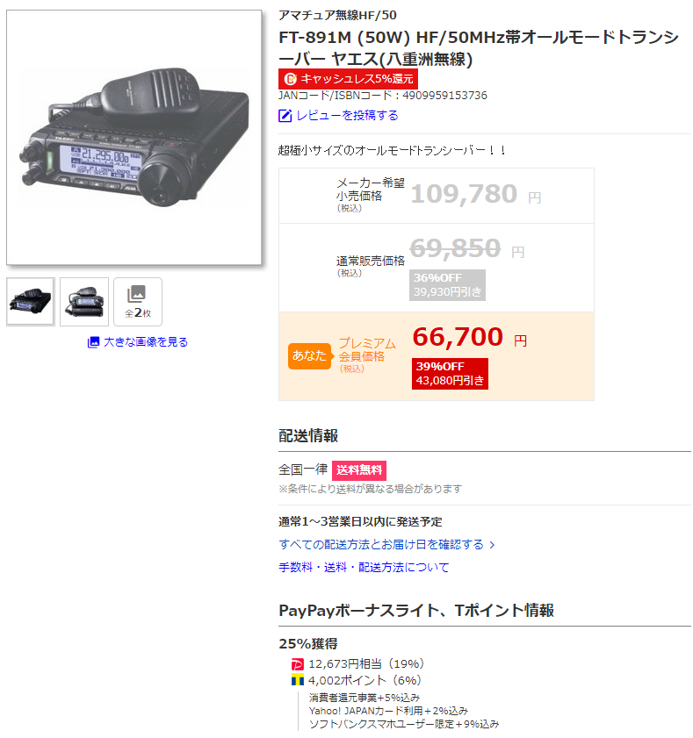Viewport: 693px width, 738px height.
Task: Select the second product thumbnail image
Action: [x=84, y=302]
